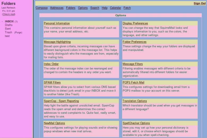Open Message Highlighting options

pos(57,42)
